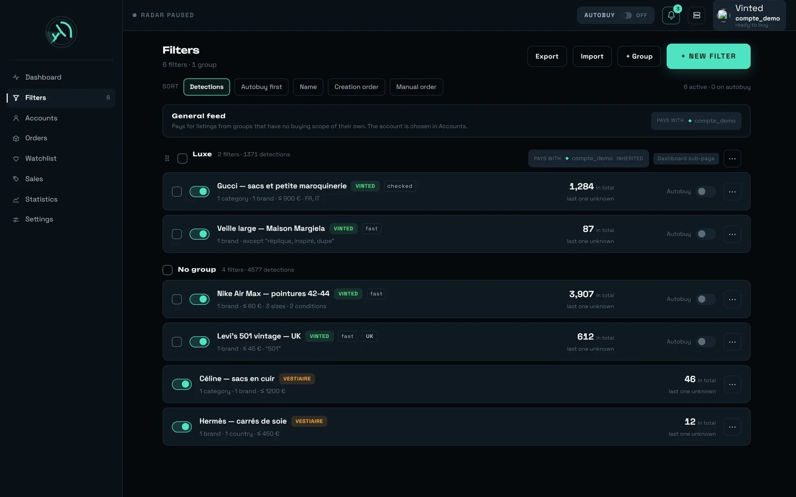Disable the Levi's 501 vintage filter toggle
Screen dimensions: 796x497
199,342
